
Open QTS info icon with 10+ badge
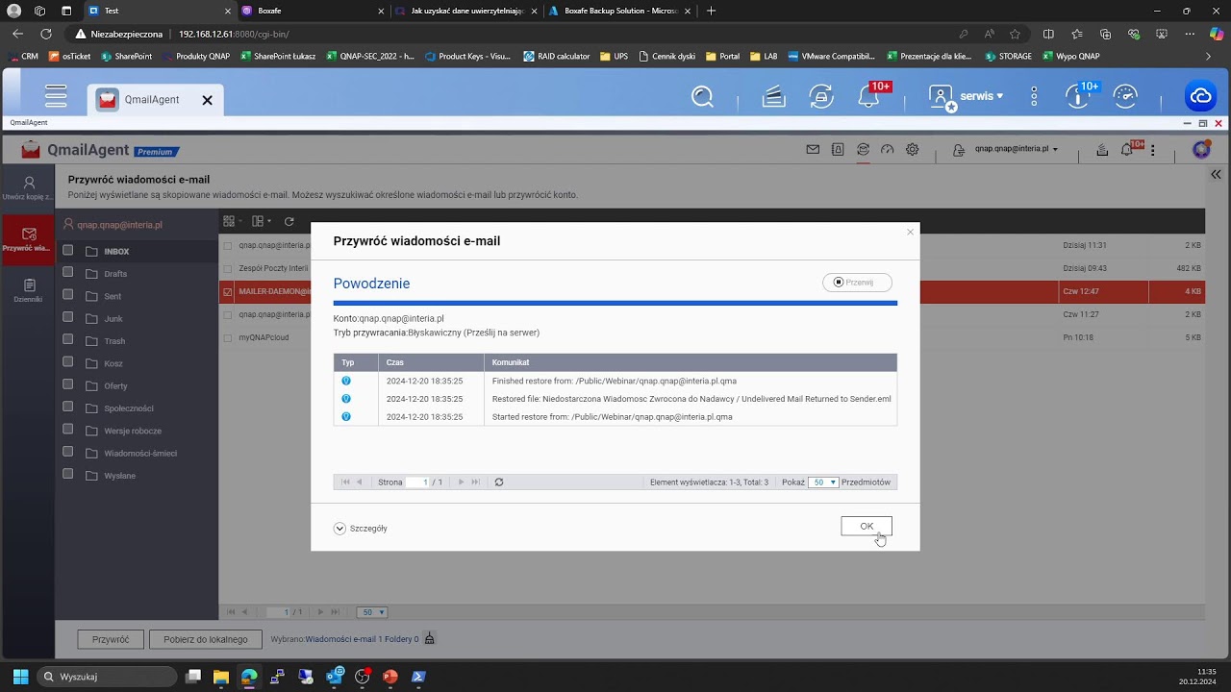coord(1077,96)
